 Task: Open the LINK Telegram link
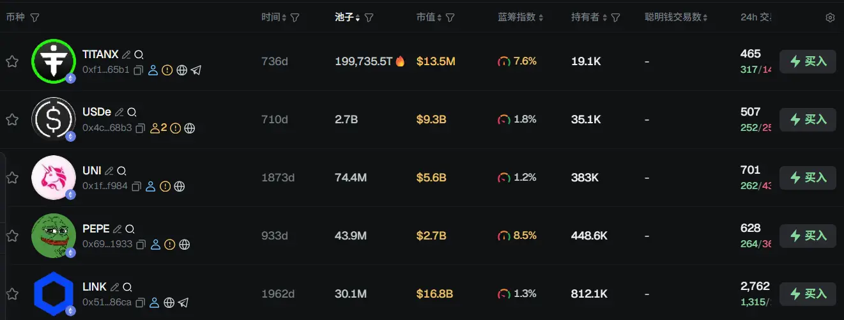183,303
